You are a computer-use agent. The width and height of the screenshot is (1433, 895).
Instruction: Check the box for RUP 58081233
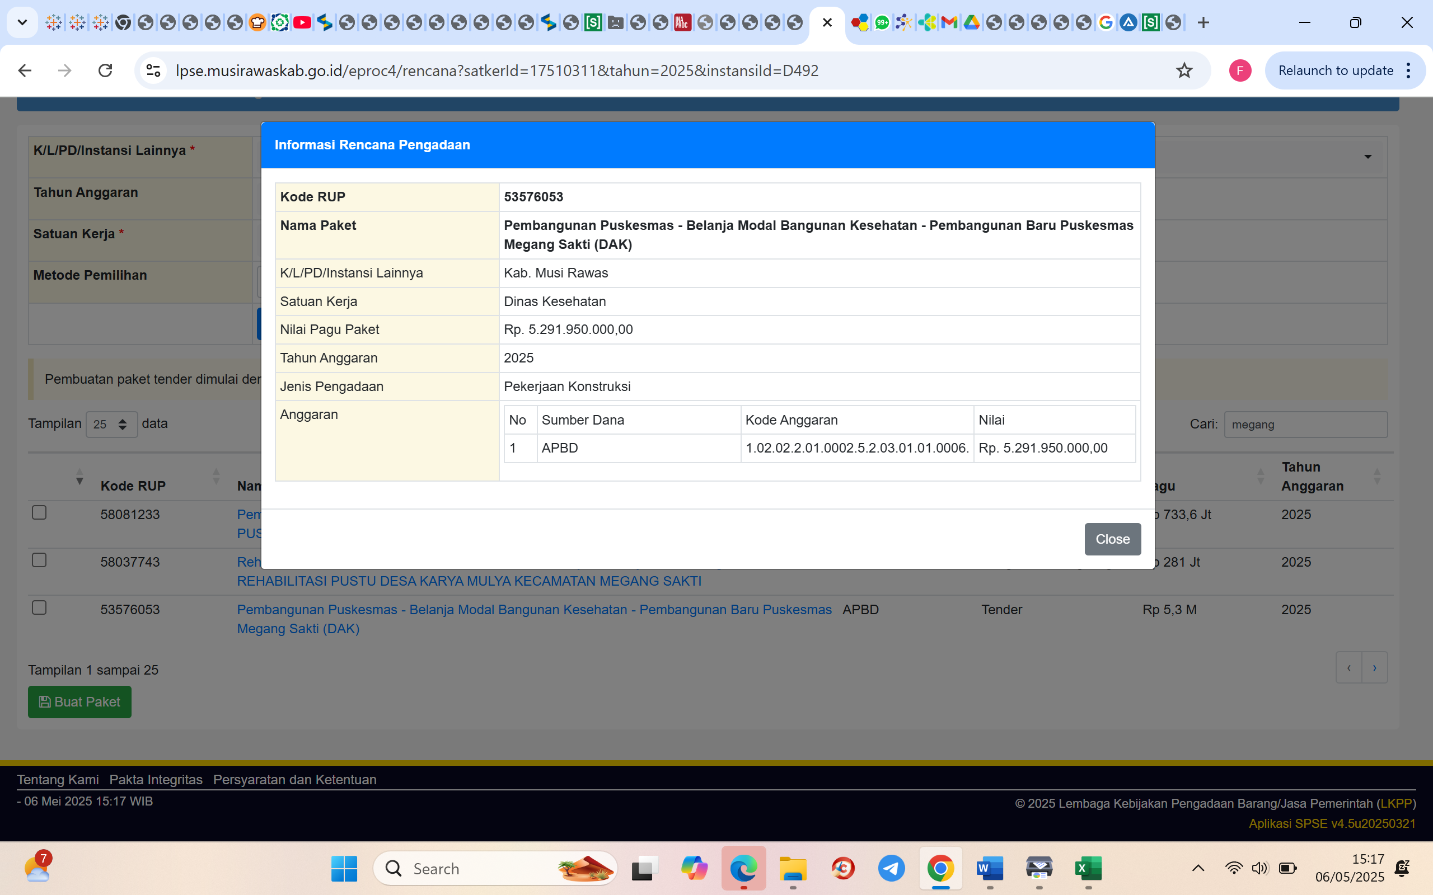[x=39, y=512]
